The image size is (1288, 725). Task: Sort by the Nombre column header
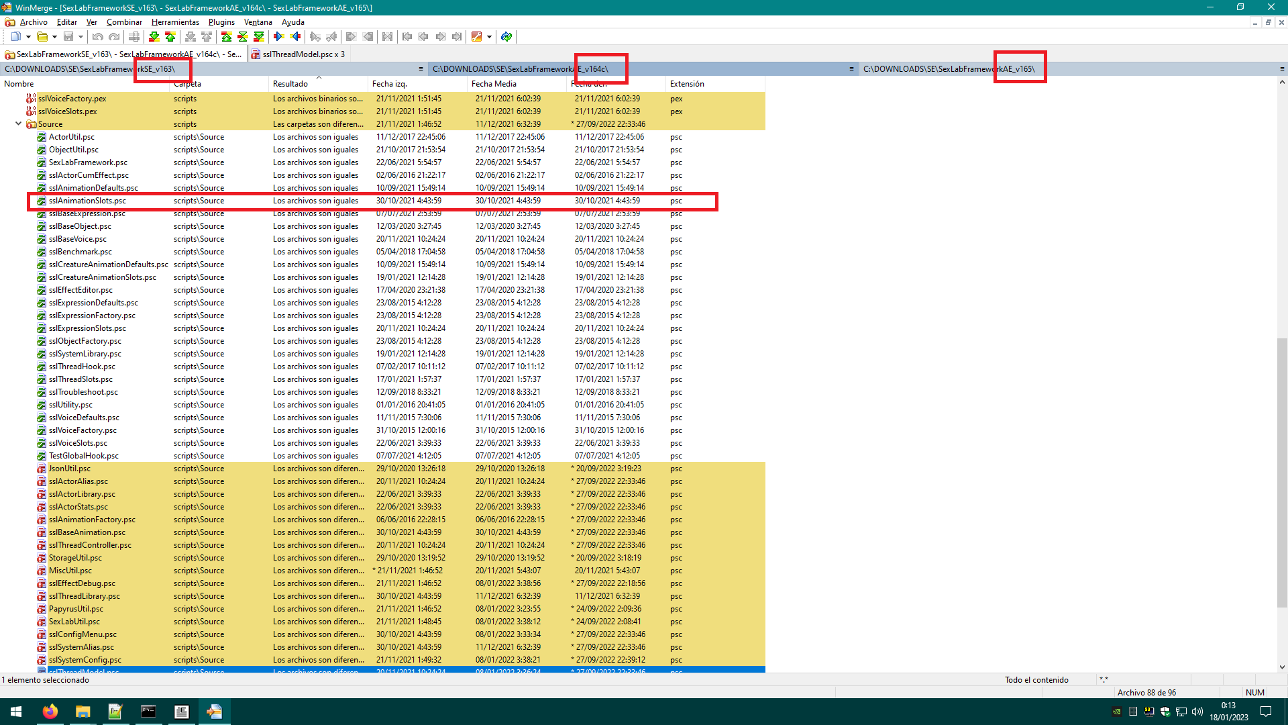pos(85,84)
